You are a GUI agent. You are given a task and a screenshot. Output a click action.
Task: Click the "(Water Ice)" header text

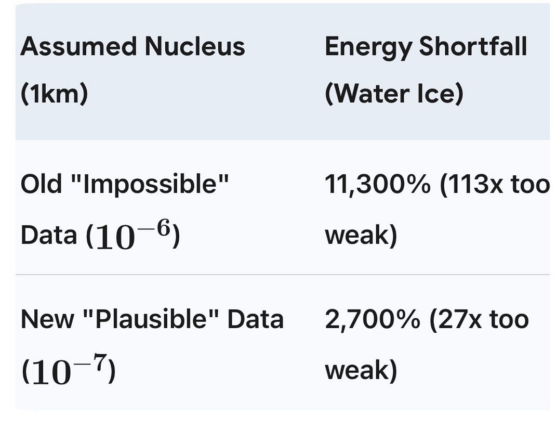(394, 94)
